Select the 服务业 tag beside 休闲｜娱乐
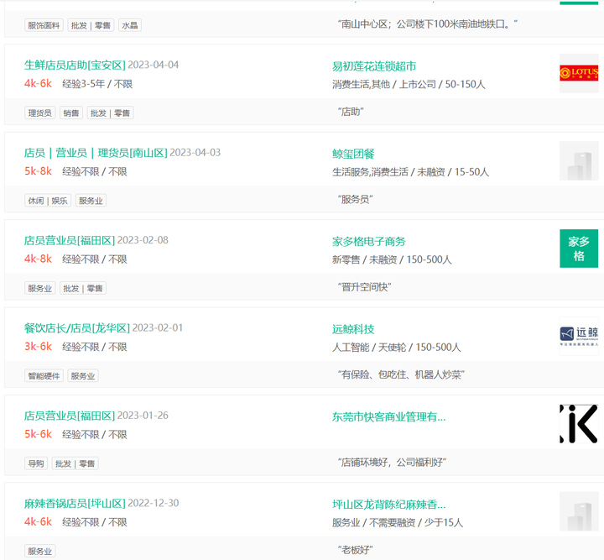This screenshot has height=560, width=604. pos(91,201)
